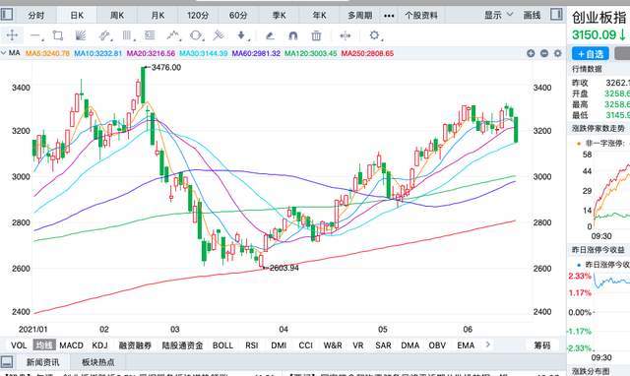Open the 板块热点 tab
Screen dimensions: 630x376
[x=98, y=362]
